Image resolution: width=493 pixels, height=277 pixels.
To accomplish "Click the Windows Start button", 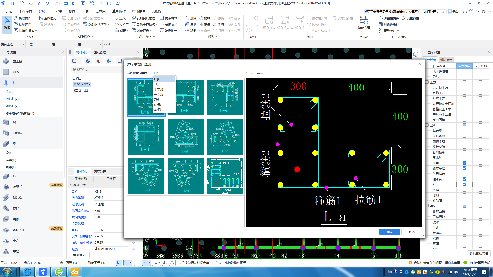I will pos(7,272).
